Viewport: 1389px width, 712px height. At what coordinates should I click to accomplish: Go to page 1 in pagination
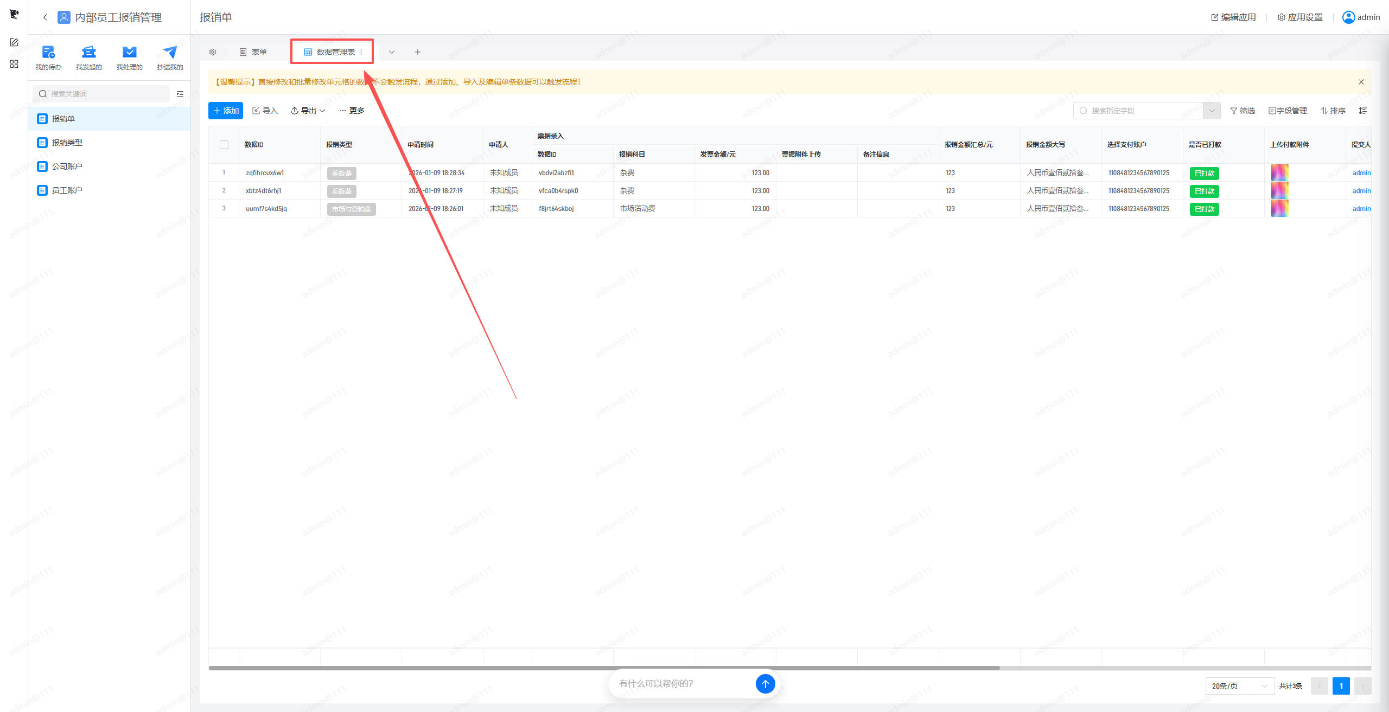[1341, 686]
